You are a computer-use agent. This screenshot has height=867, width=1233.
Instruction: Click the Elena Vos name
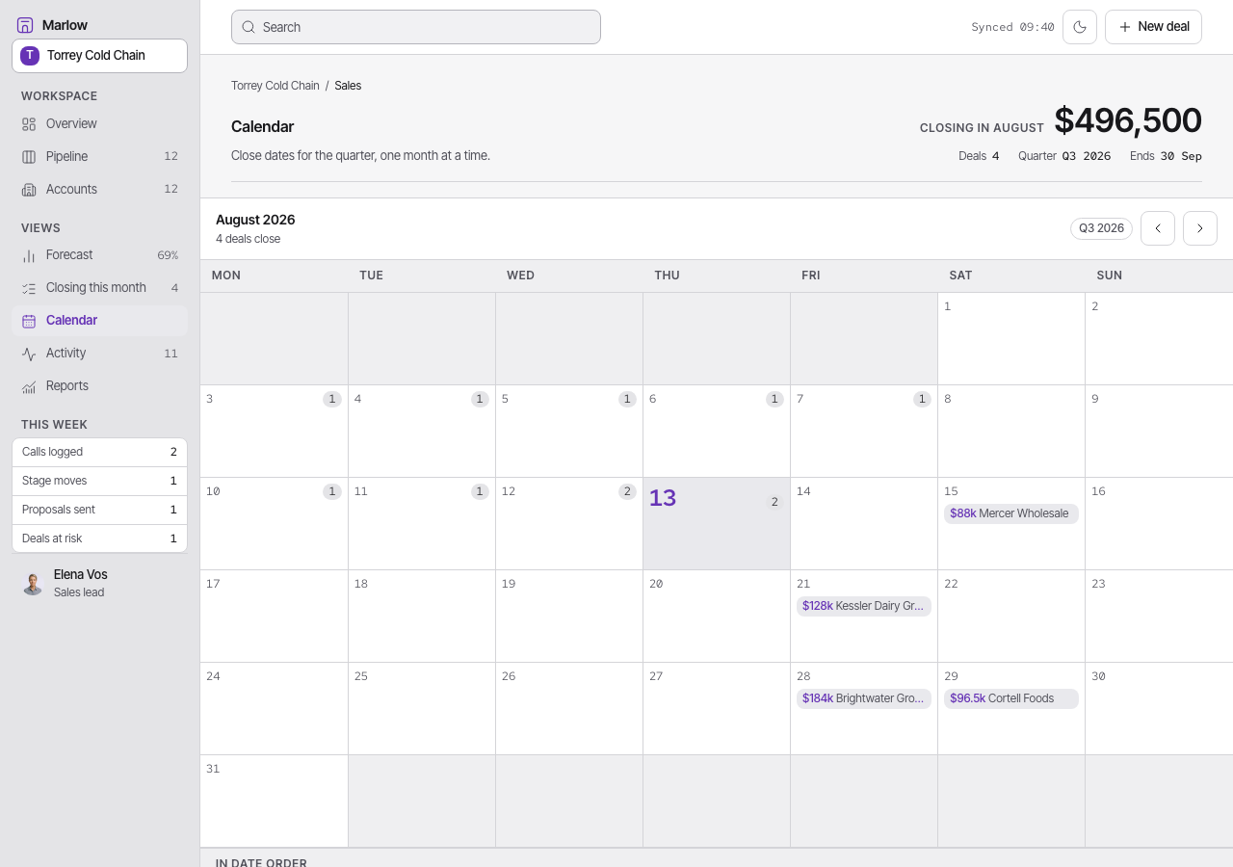coord(81,574)
